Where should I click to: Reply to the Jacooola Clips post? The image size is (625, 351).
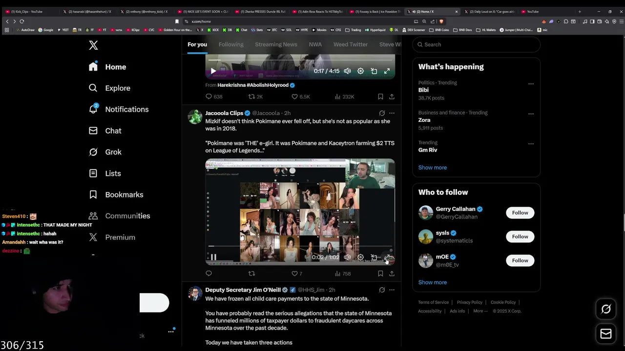coord(209,273)
